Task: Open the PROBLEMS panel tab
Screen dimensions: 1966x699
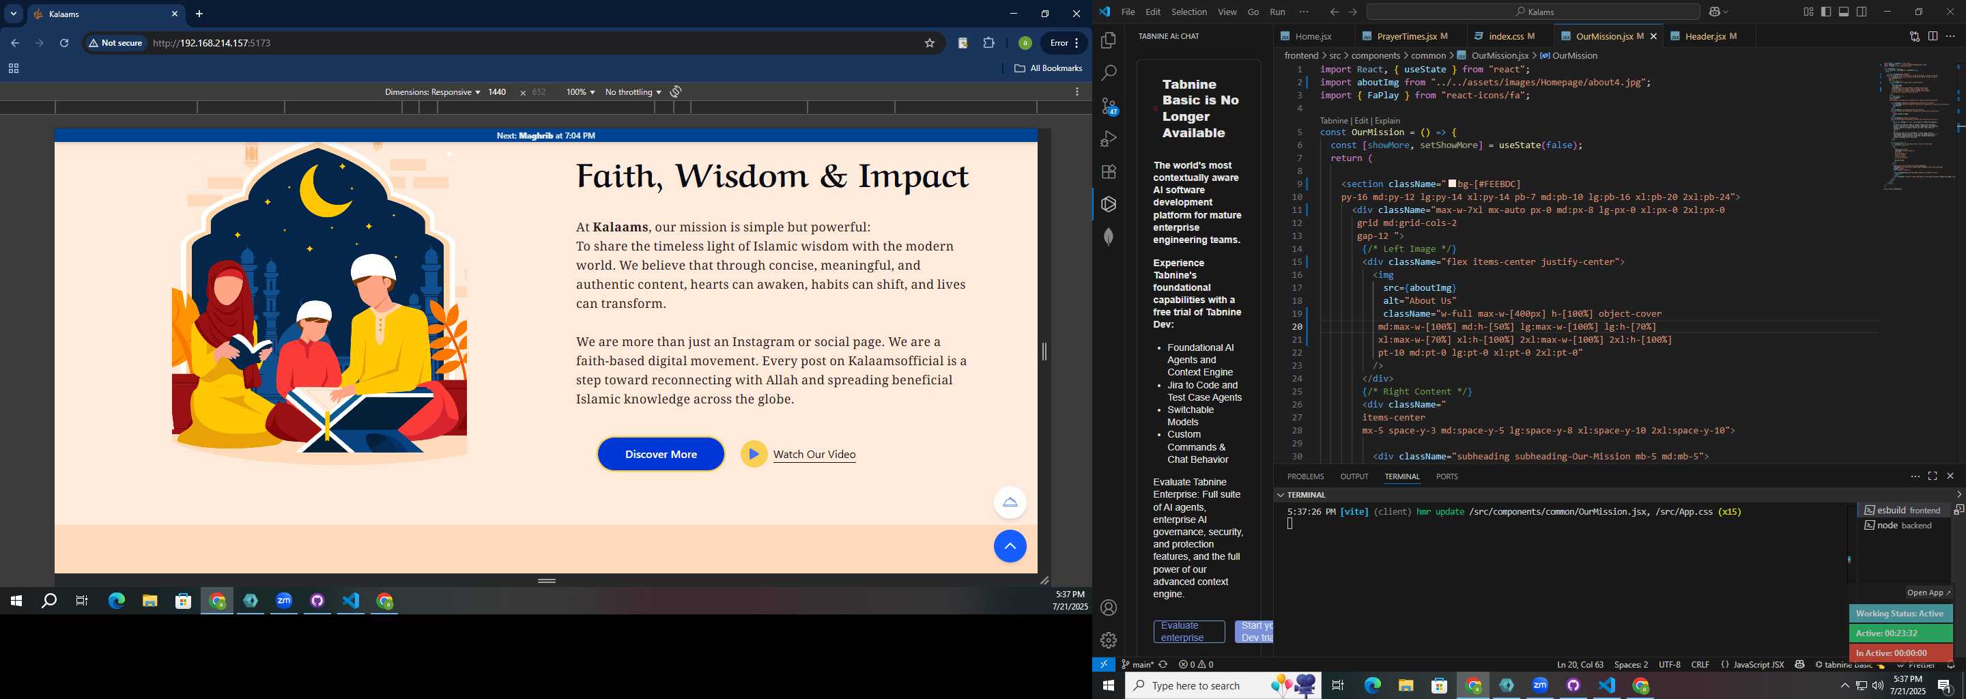Action: (1305, 476)
